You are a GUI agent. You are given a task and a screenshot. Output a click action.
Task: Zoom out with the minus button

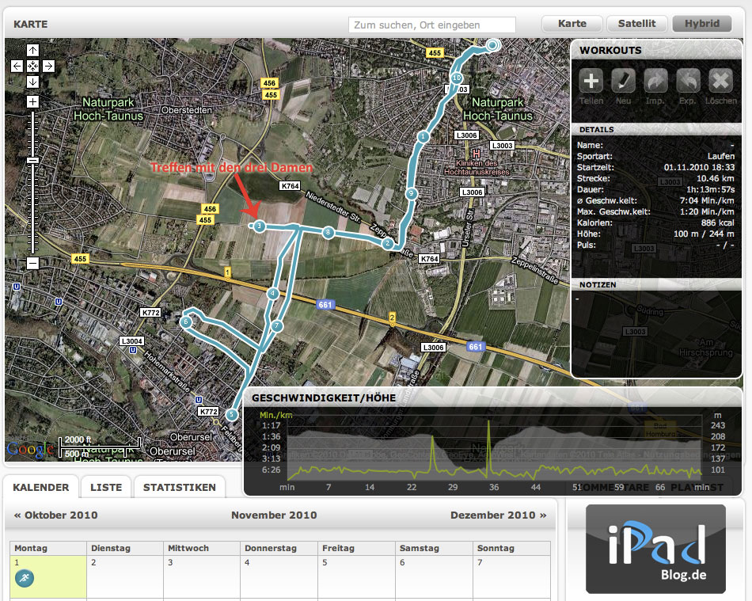coord(32,263)
